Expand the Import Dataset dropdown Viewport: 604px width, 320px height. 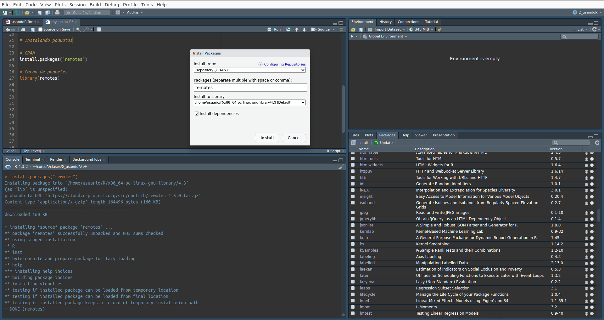click(389, 29)
